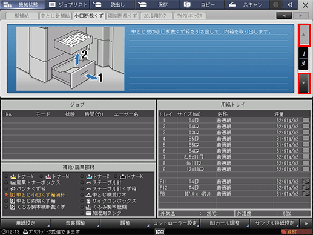Click the くるみ製本機断裁くず icon
Screen dimensions: 313x235
click(13, 207)
